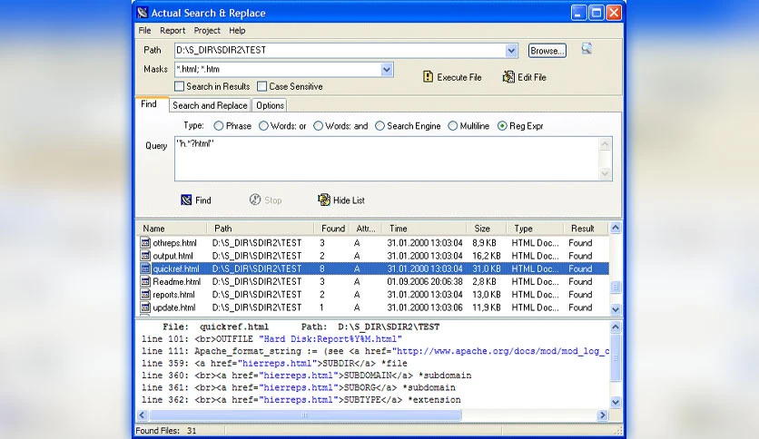Screen dimensions: 759x439
Task: Click the file list scroll up arrow
Action: [x=616, y=228]
